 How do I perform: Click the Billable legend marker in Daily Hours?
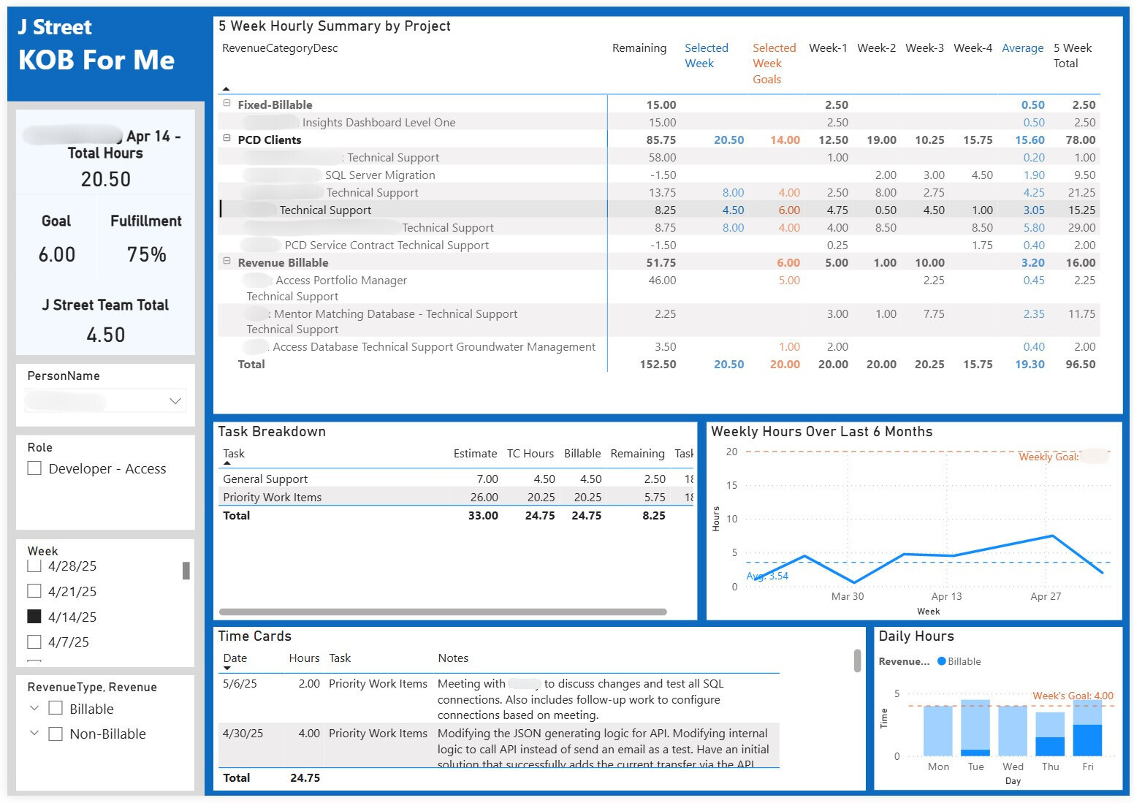[x=942, y=661]
